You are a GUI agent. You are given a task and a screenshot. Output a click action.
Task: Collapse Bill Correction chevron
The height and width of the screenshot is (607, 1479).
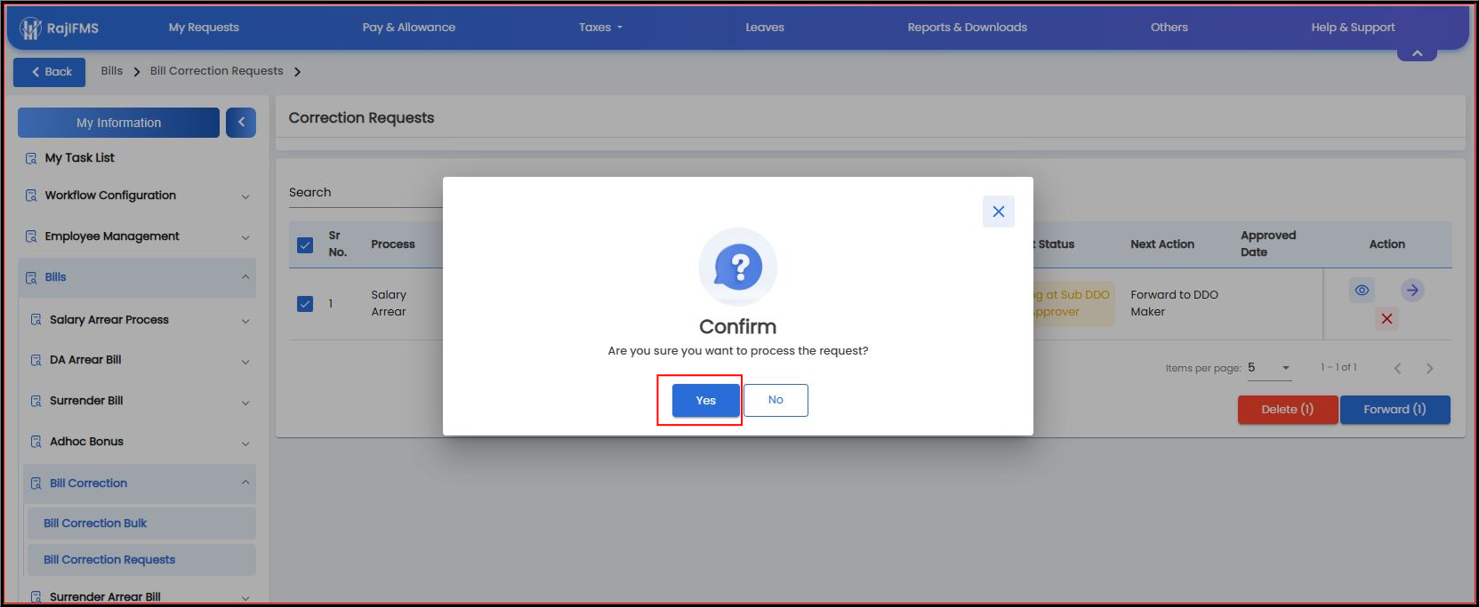(245, 483)
